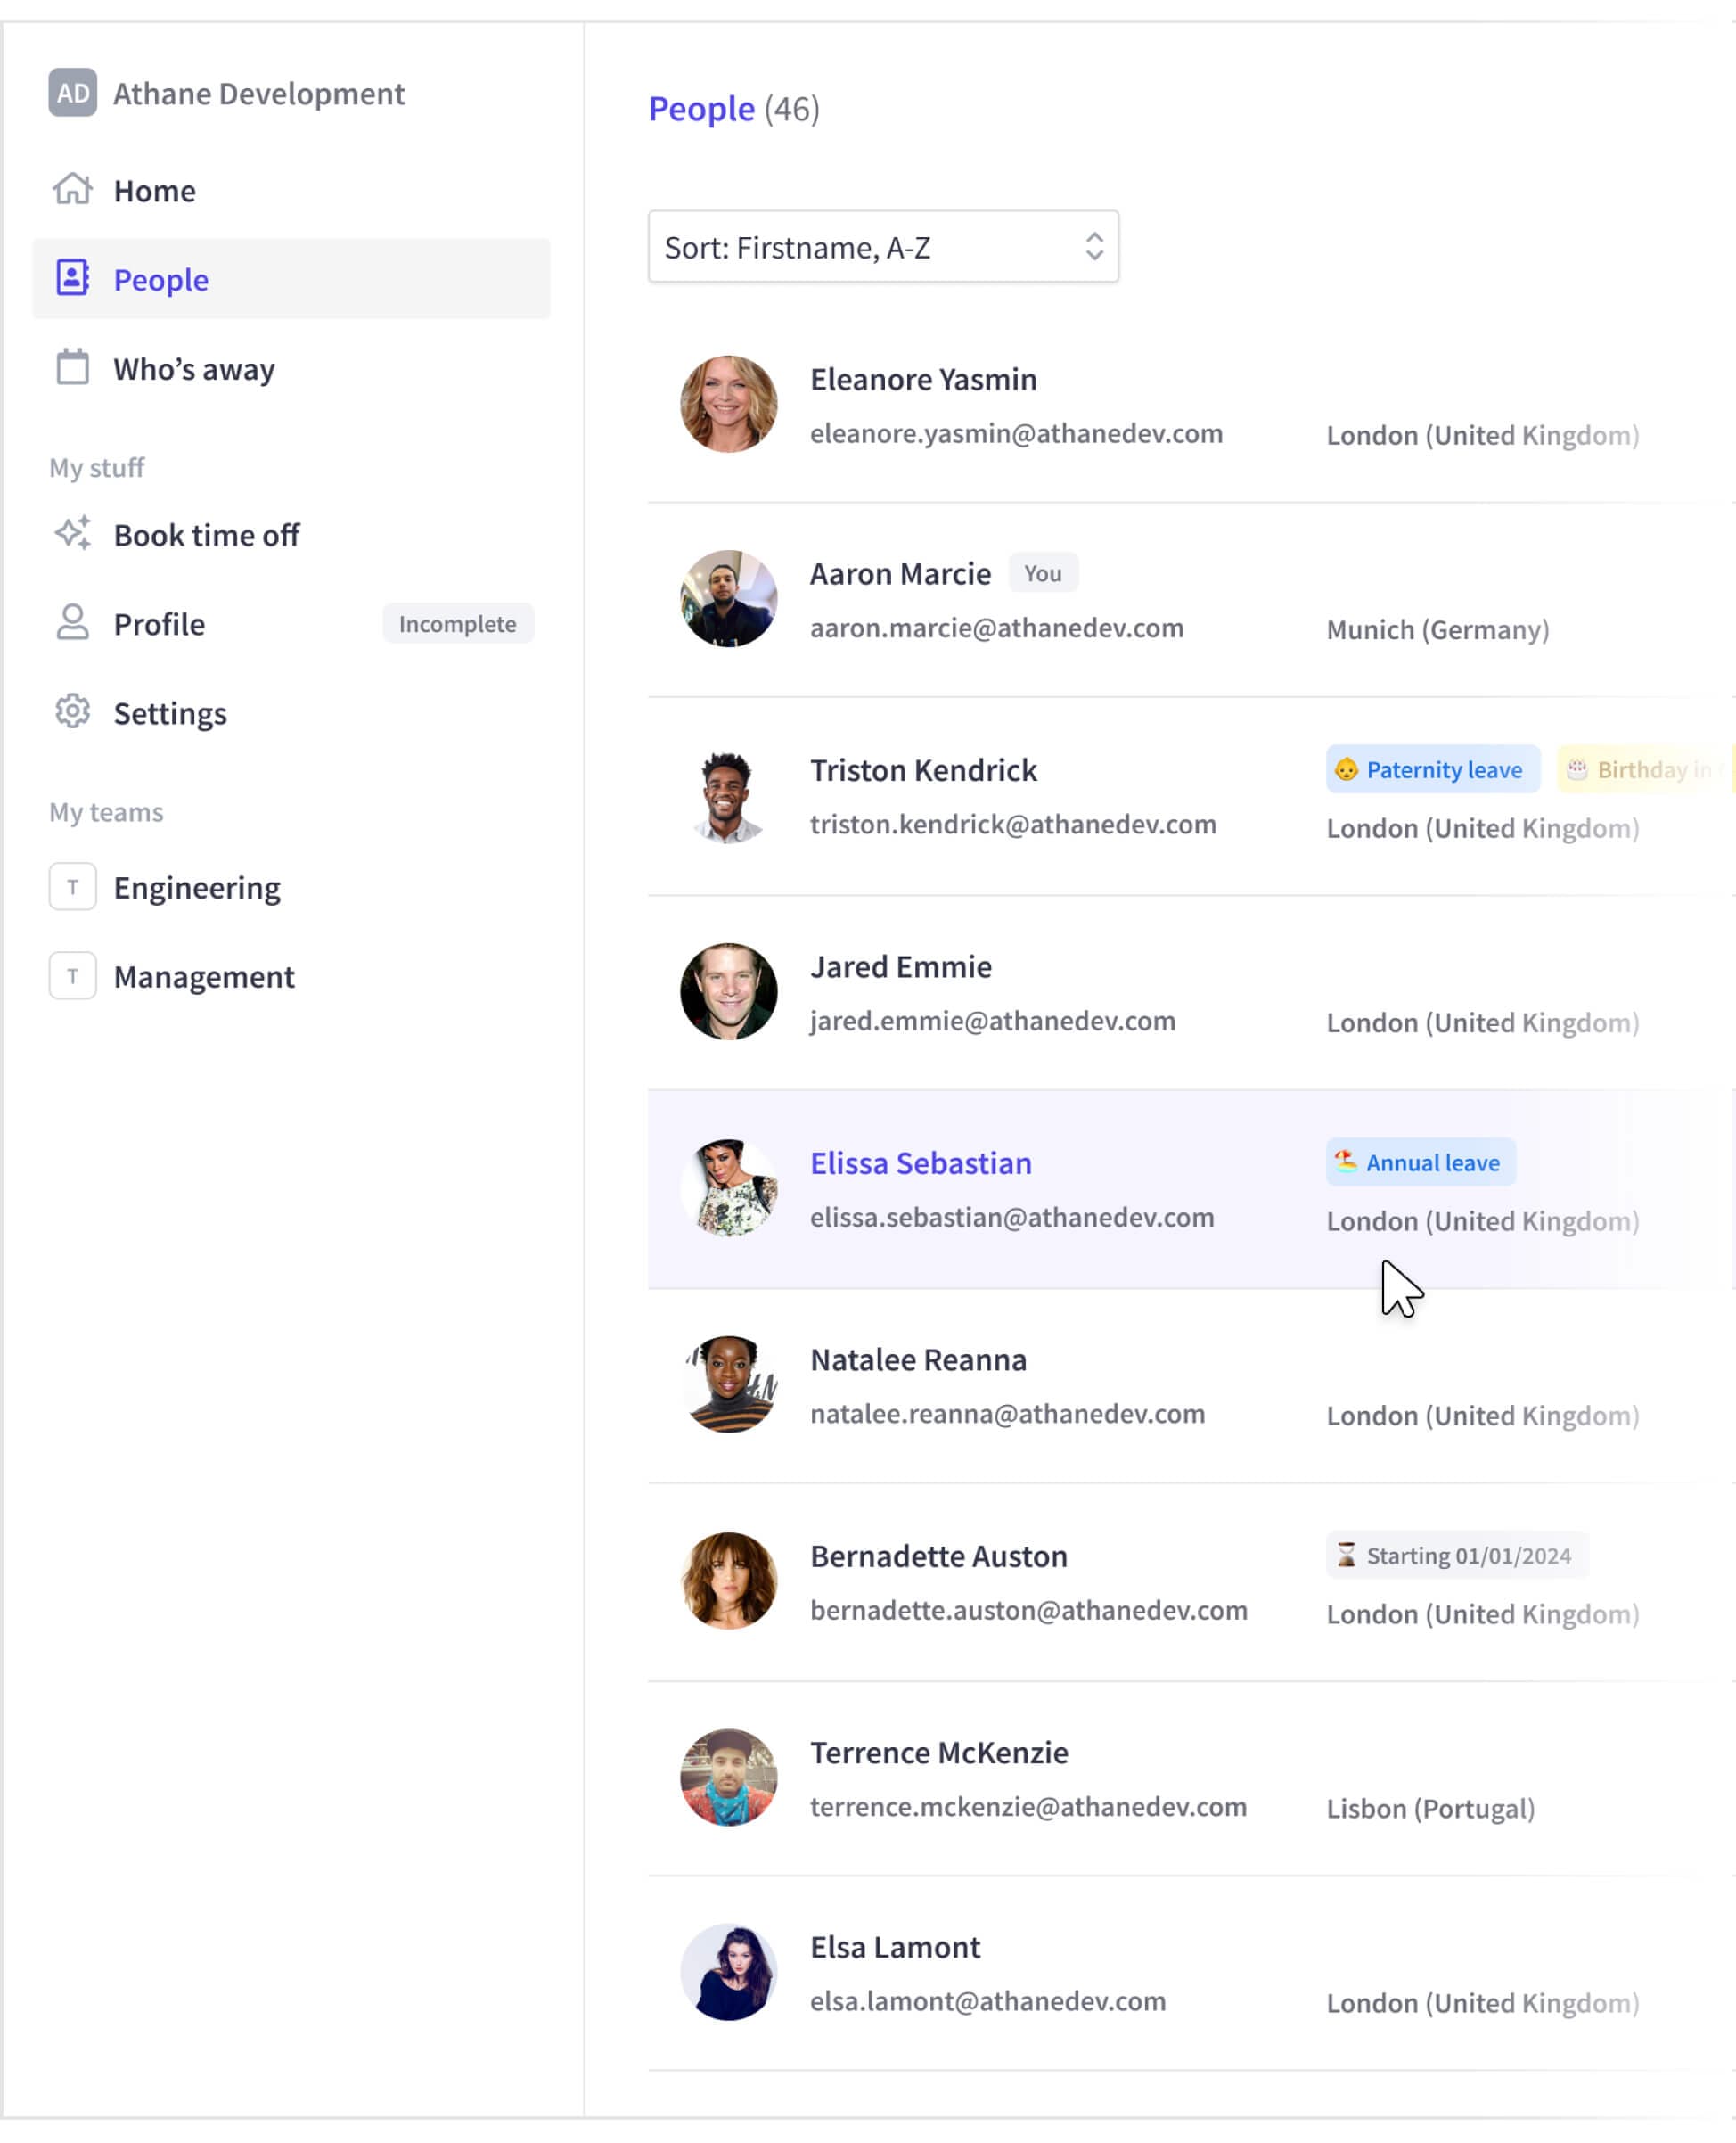Open the Sort: Firstname, A-Z dropdown
Screen dimensions: 1736x2143
[x=883, y=246]
